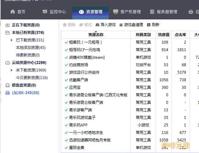Expand the 已下载资源(331) tree node
This screenshot has height=153, width=199.
tap(12, 40)
